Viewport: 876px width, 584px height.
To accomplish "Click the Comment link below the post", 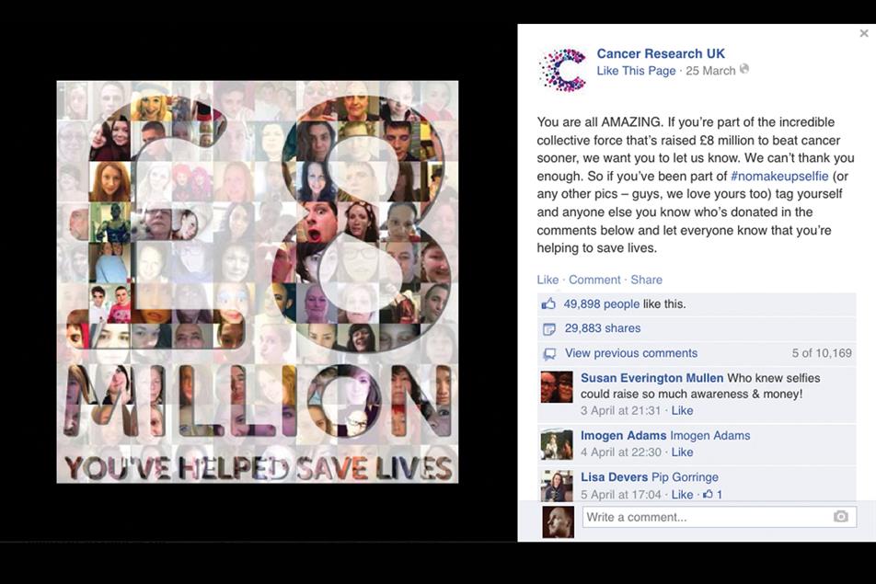I will coord(594,280).
